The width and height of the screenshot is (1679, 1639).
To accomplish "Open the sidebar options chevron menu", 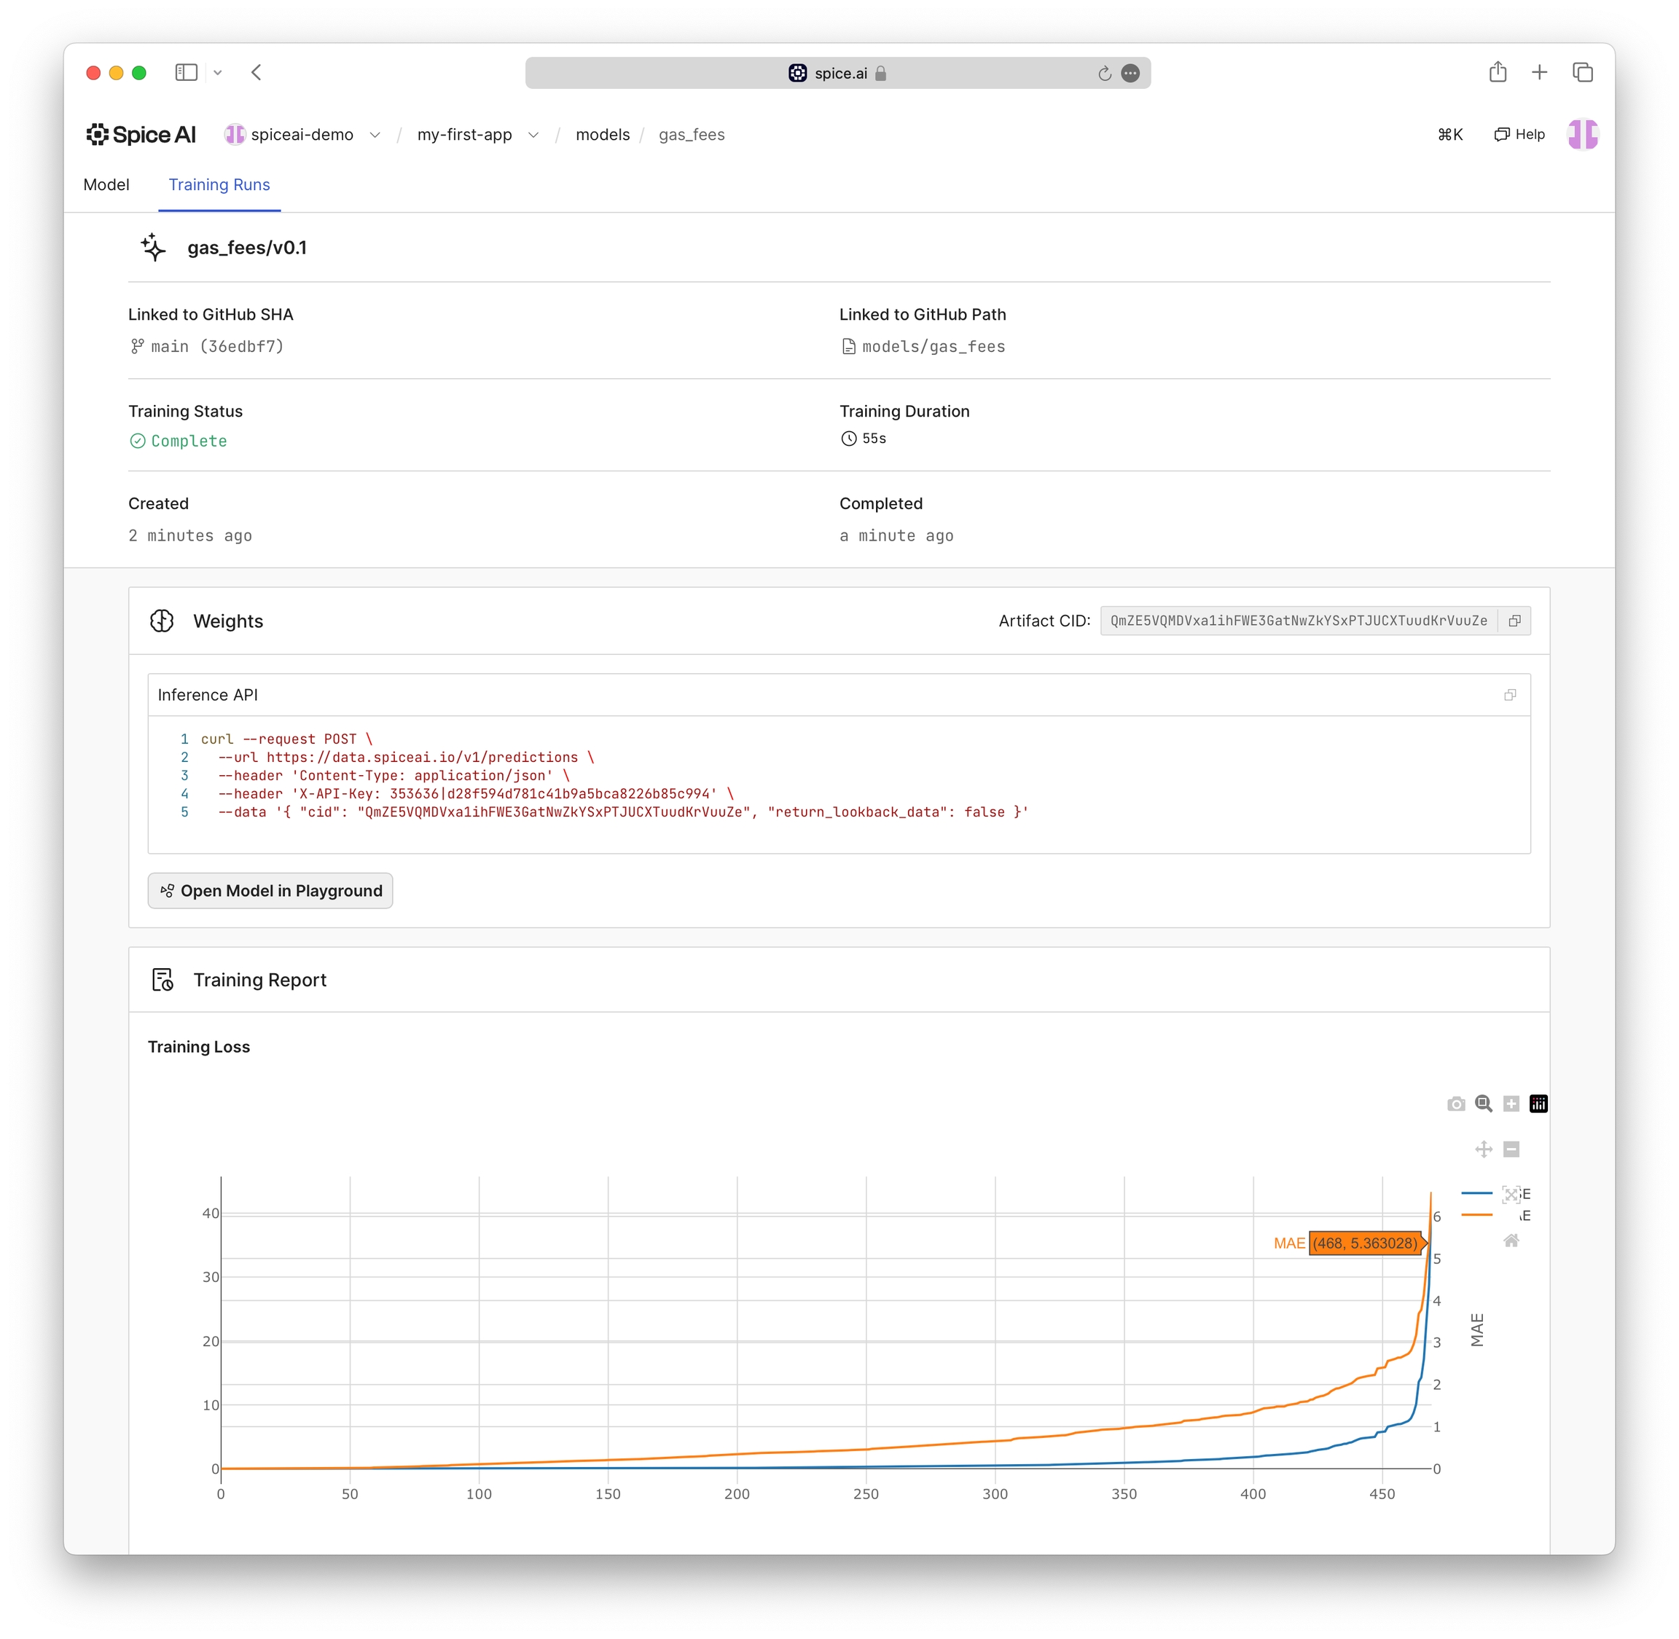I will coord(218,72).
